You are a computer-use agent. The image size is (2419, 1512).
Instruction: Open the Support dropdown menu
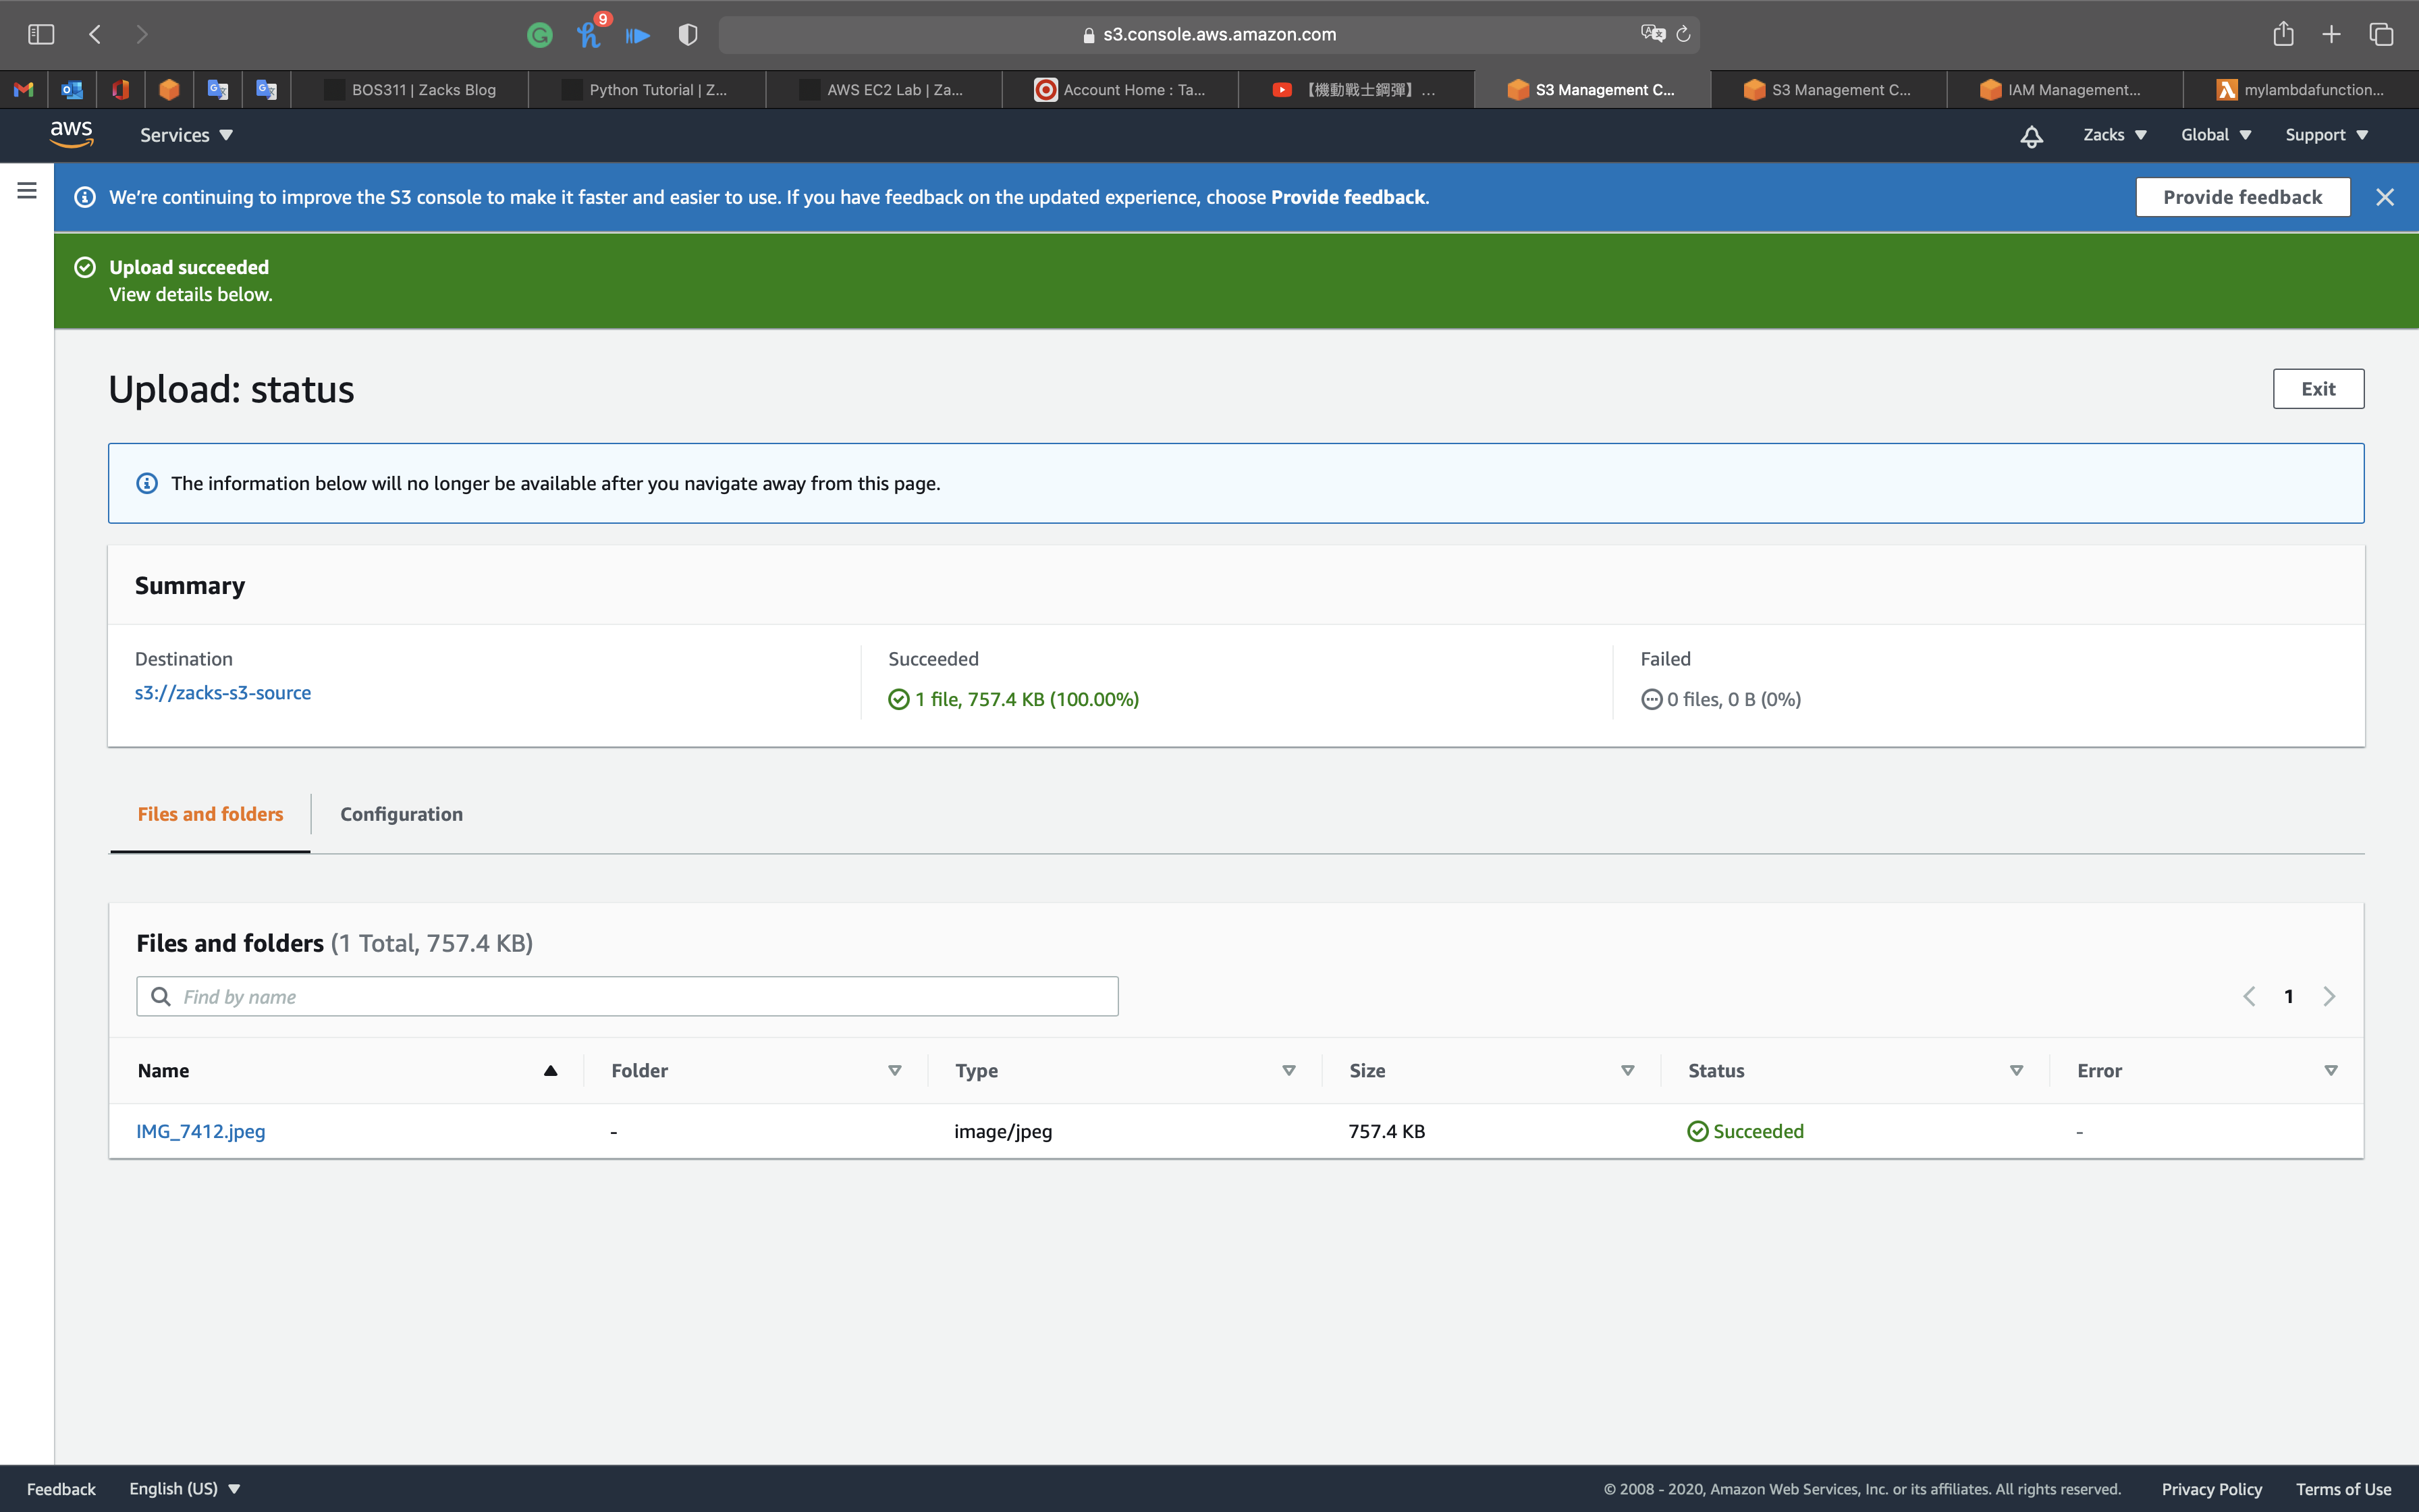click(2326, 135)
